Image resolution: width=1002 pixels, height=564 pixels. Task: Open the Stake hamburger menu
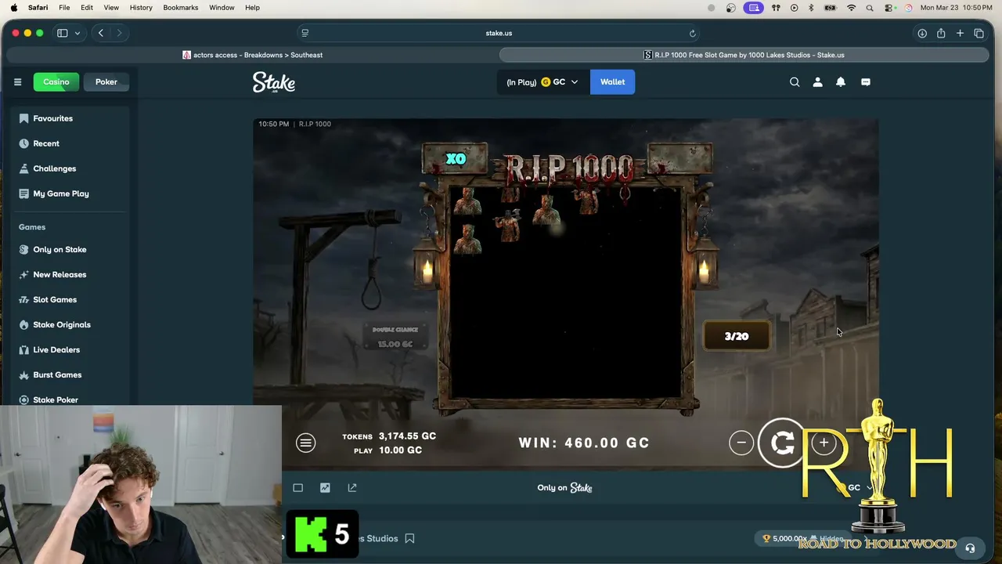pos(17,81)
